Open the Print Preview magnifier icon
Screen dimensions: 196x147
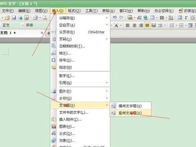[x=45, y=18]
